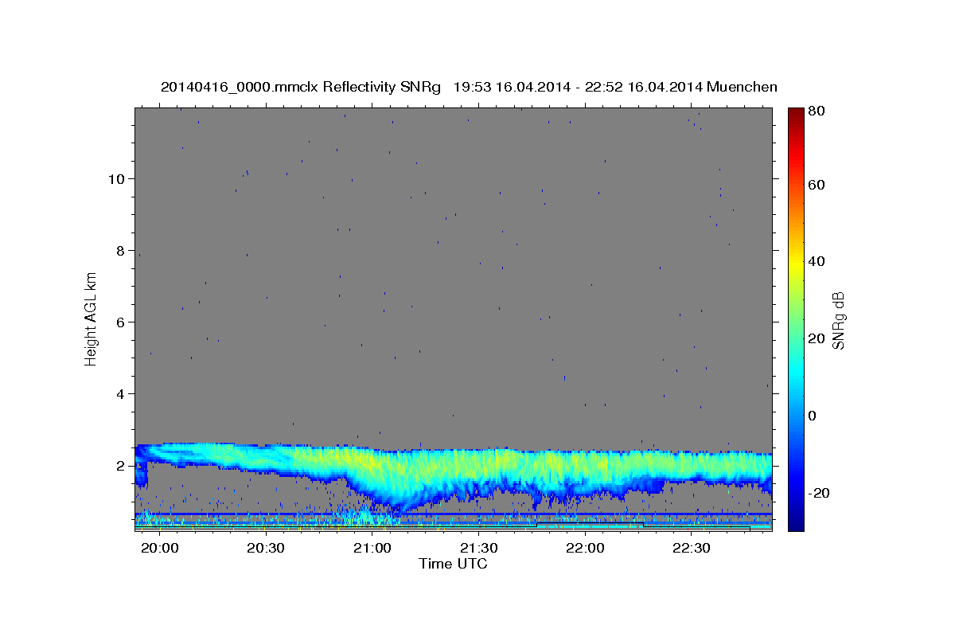Click the '21:30' time axis label
Image resolution: width=955 pixels, height=637 pixels.
click(x=479, y=548)
